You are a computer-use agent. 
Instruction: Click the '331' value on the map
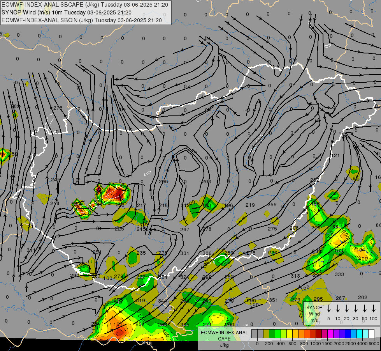[185, 253]
